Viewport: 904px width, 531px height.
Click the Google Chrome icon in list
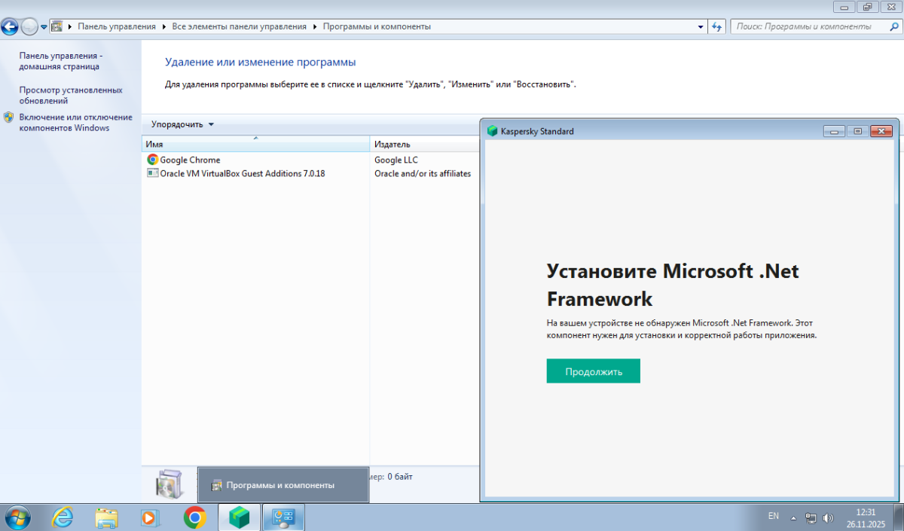[x=153, y=160]
